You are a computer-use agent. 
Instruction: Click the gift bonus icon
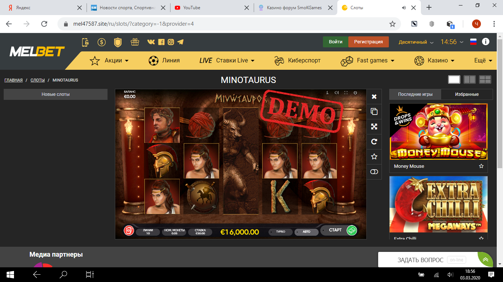point(135,42)
